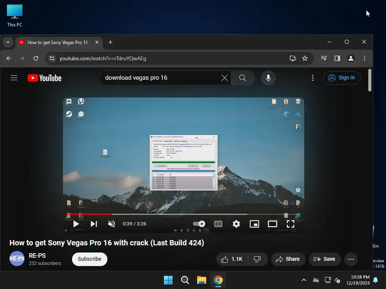Turn on closed captions
This screenshot has height=289, width=386.
(x=218, y=224)
